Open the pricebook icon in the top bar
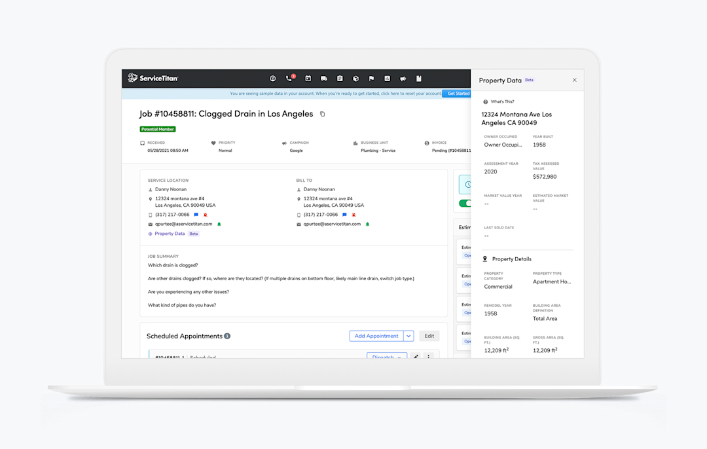Image resolution: width=707 pixels, height=449 pixels. click(x=419, y=79)
